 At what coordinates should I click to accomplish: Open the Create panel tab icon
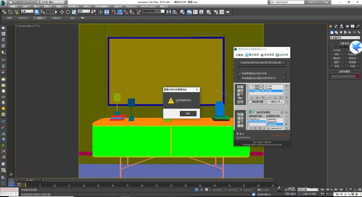point(331,26)
